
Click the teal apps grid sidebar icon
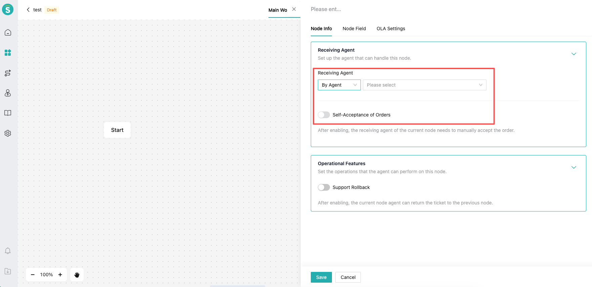(x=8, y=53)
